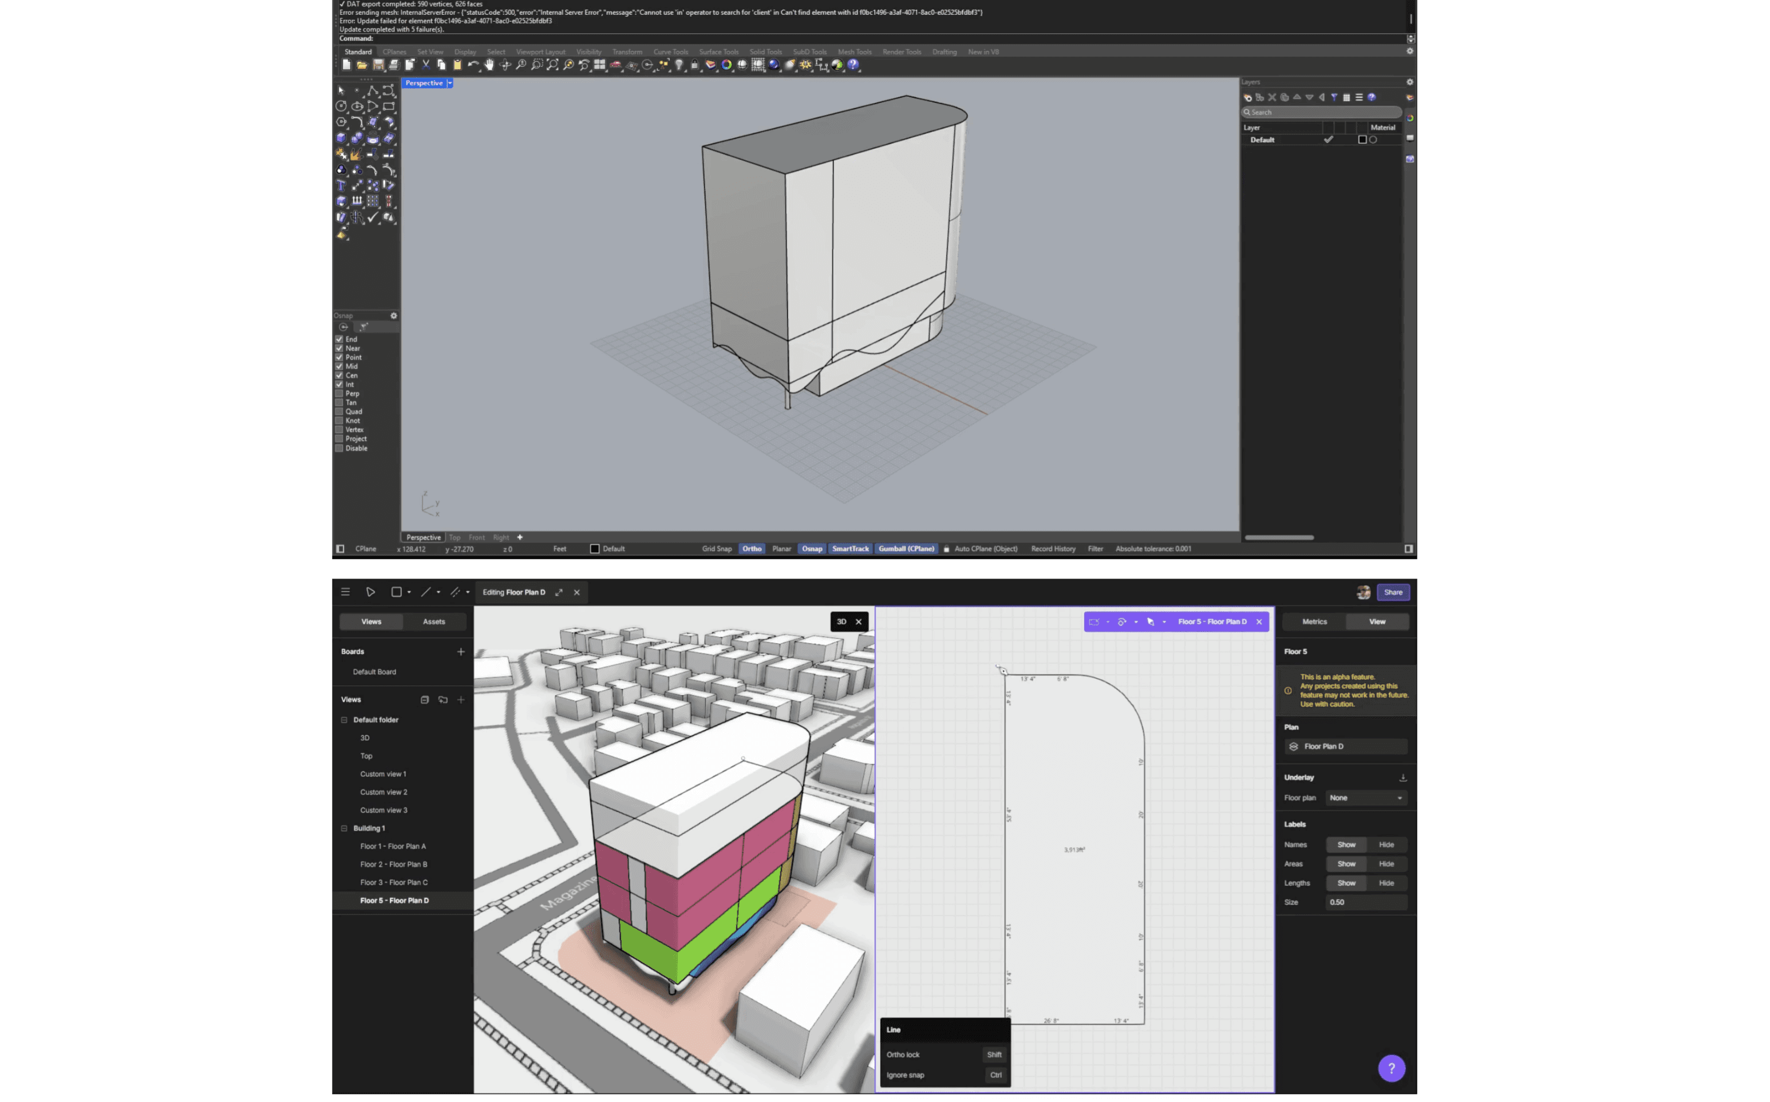
Task: Switch to the Curve Tools tab
Action: click(x=670, y=51)
